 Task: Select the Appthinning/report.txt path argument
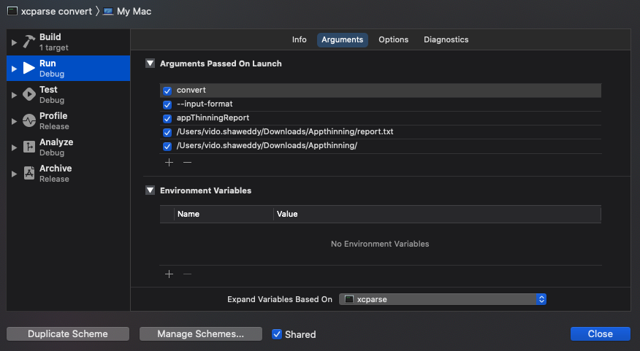[x=285, y=131]
